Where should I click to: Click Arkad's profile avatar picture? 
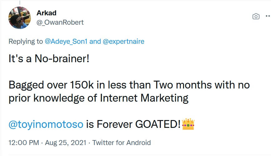click(20, 18)
